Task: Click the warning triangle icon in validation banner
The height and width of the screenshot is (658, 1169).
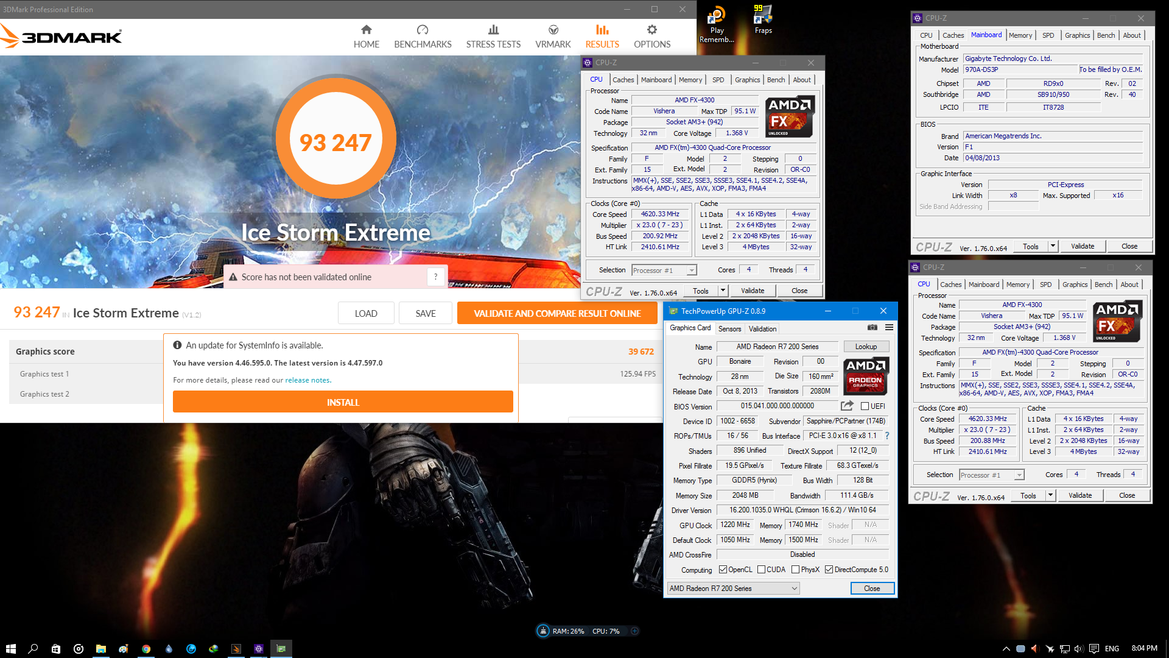Action: [233, 277]
